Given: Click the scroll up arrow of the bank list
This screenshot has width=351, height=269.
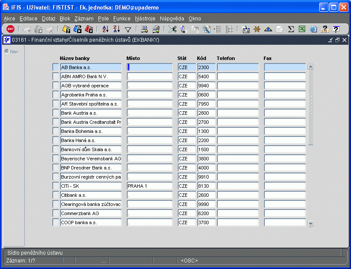Looking at the screenshot, I should click(x=310, y=66).
